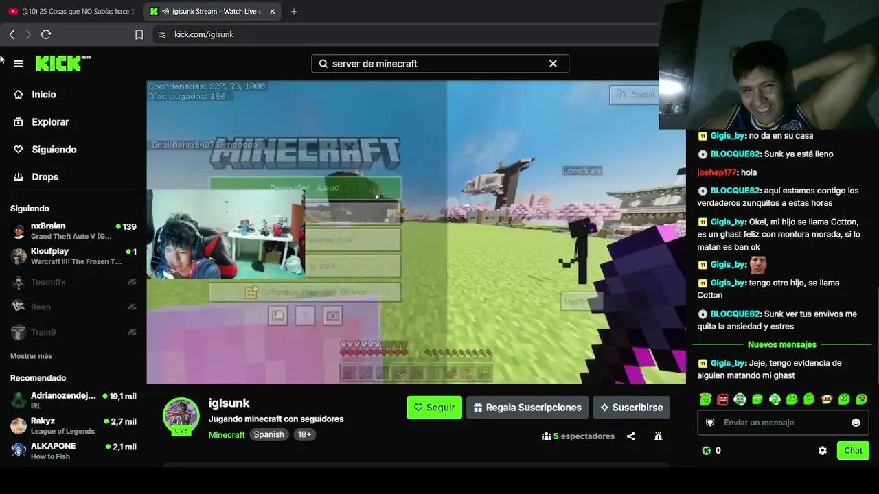The height and width of the screenshot is (494, 879).
Task: Open chat settings gear
Action: click(822, 451)
